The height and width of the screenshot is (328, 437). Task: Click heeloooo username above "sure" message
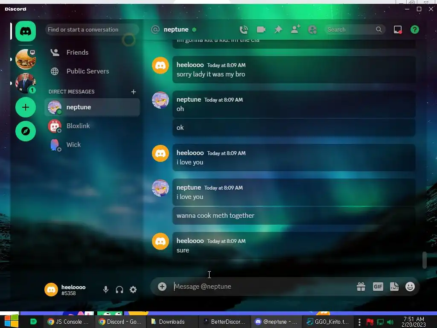pos(190,241)
